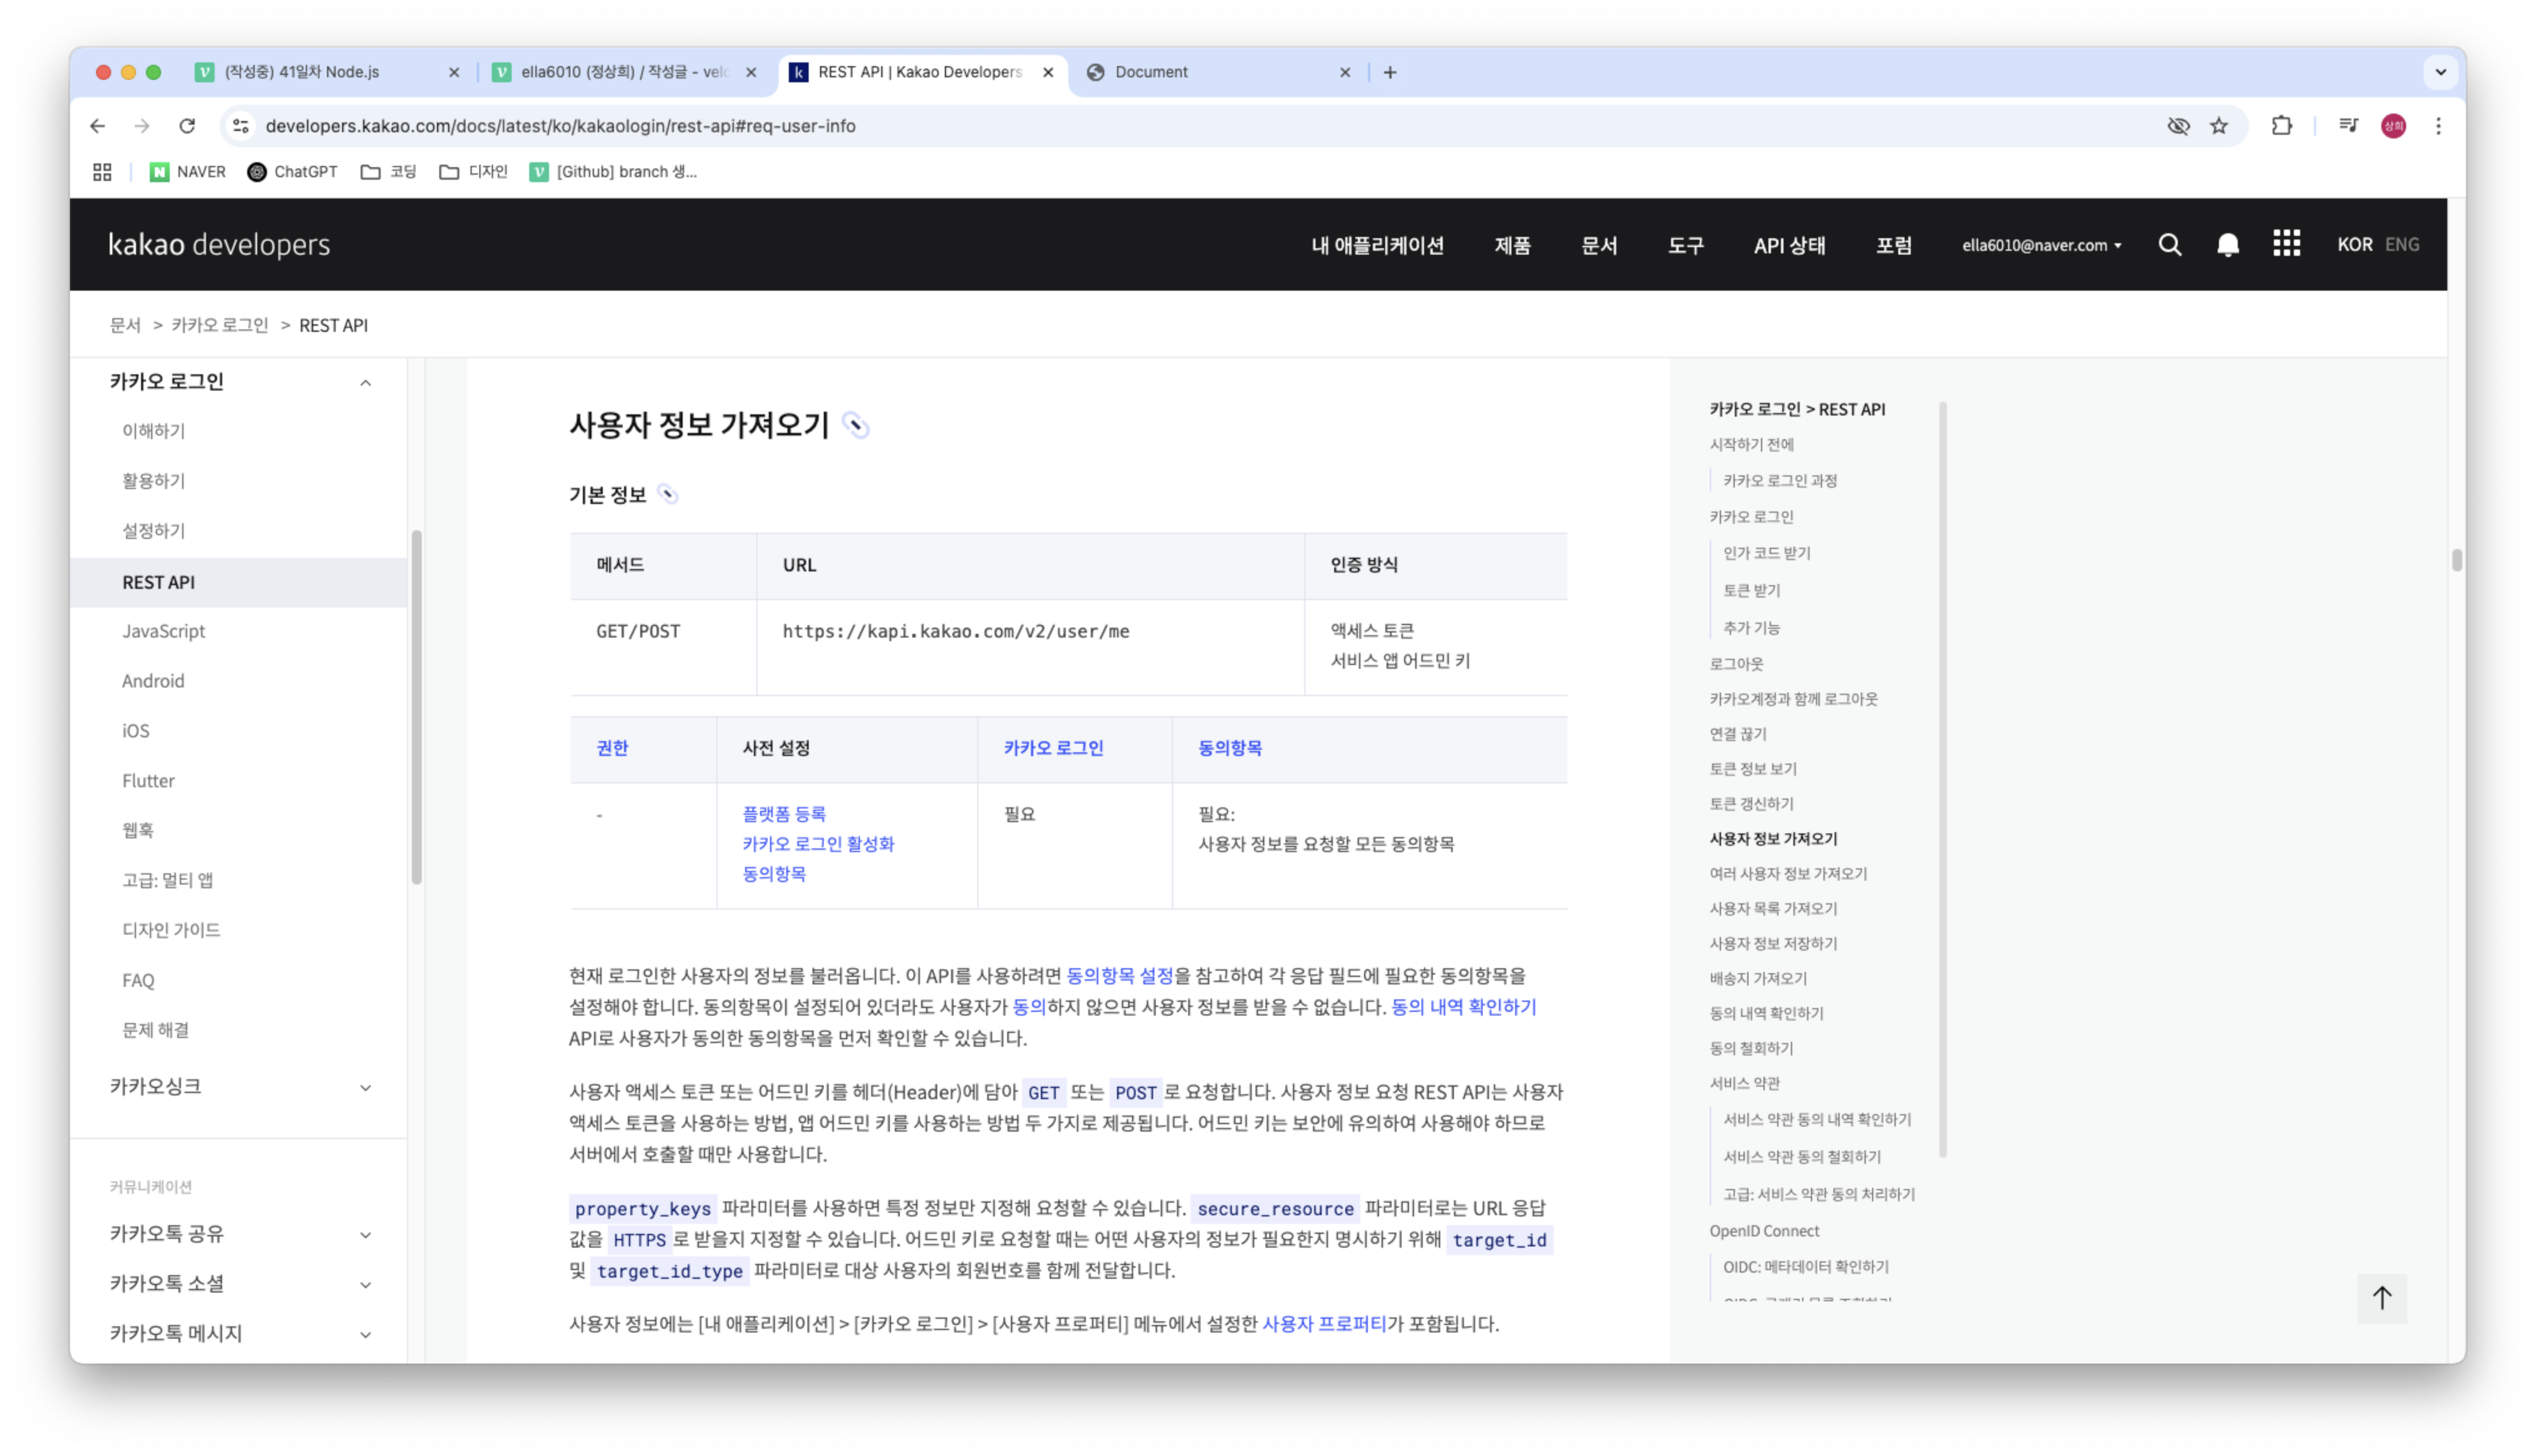Open the 플랫폼 등록 link
Viewport: 2536px width, 1456px height.
tap(784, 814)
